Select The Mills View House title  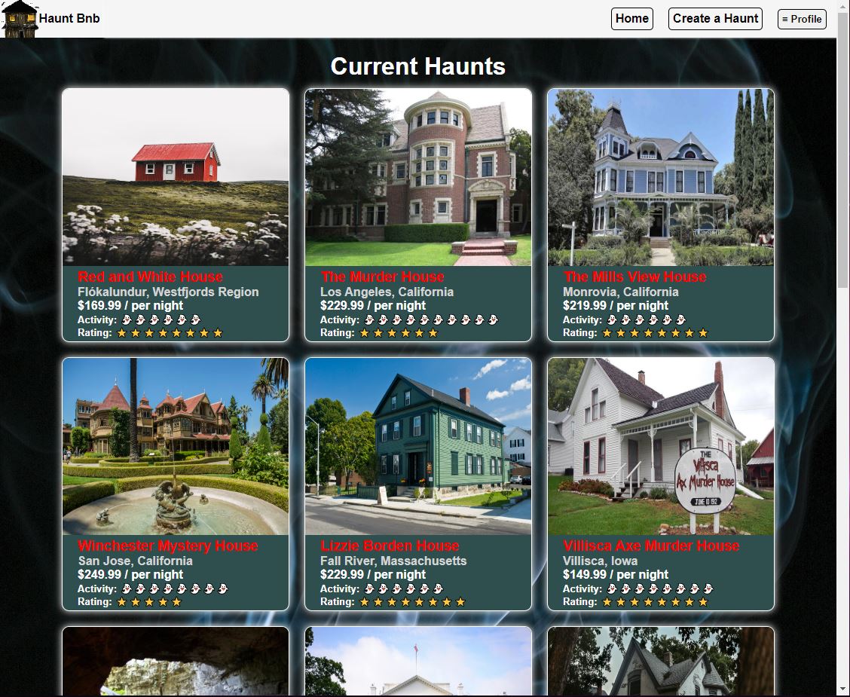634,277
